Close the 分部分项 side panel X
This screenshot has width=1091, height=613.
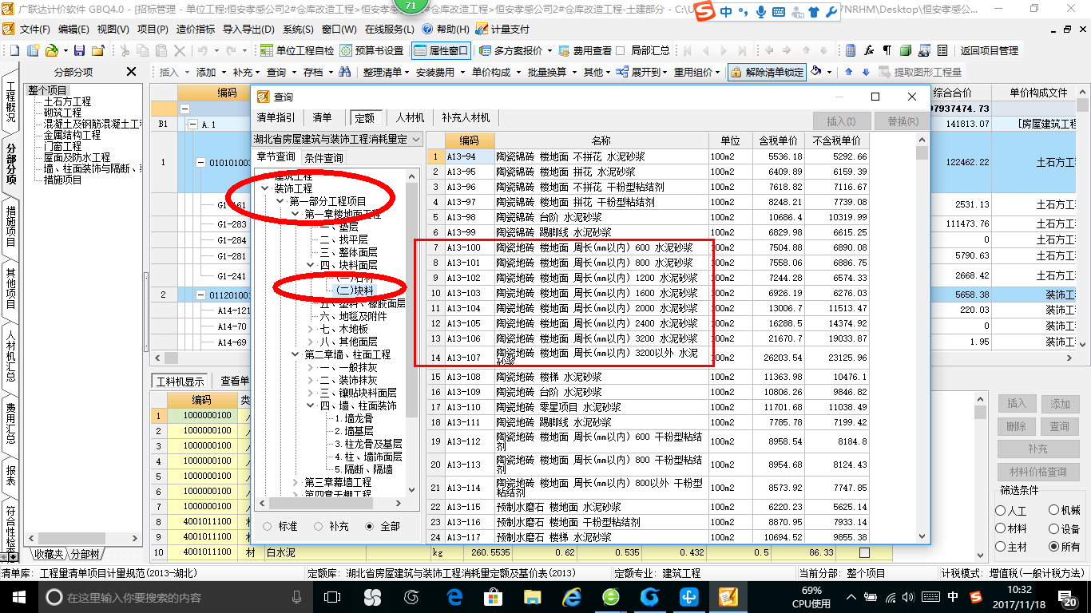pos(132,72)
